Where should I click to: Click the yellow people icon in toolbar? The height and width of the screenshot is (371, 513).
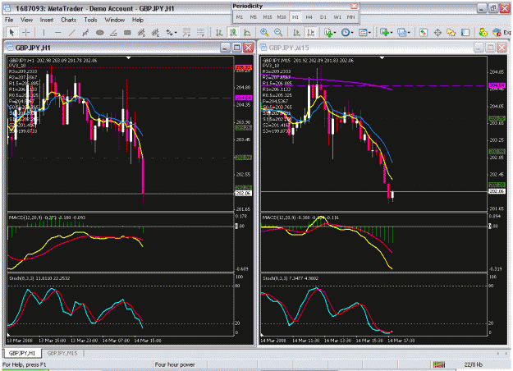click(483, 32)
